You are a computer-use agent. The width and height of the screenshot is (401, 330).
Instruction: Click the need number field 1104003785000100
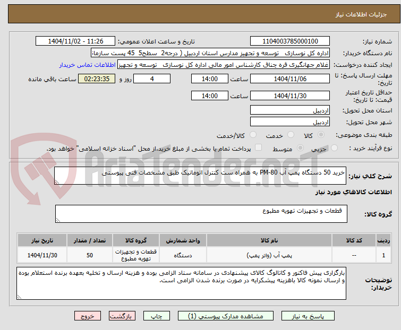(x=290, y=41)
